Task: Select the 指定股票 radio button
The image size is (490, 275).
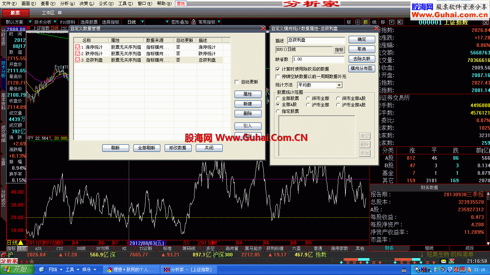Action: coord(278,111)
